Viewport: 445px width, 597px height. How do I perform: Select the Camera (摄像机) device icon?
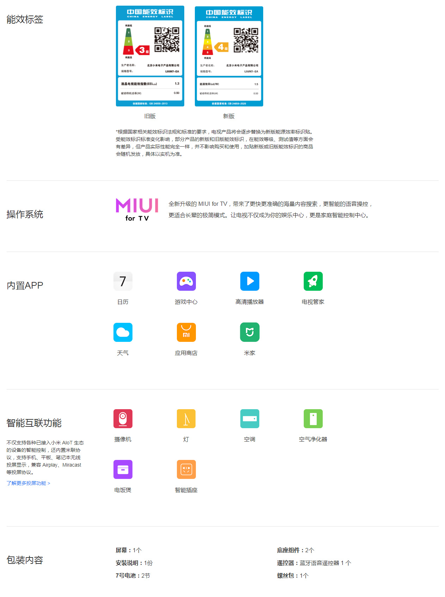click(123, 419)
